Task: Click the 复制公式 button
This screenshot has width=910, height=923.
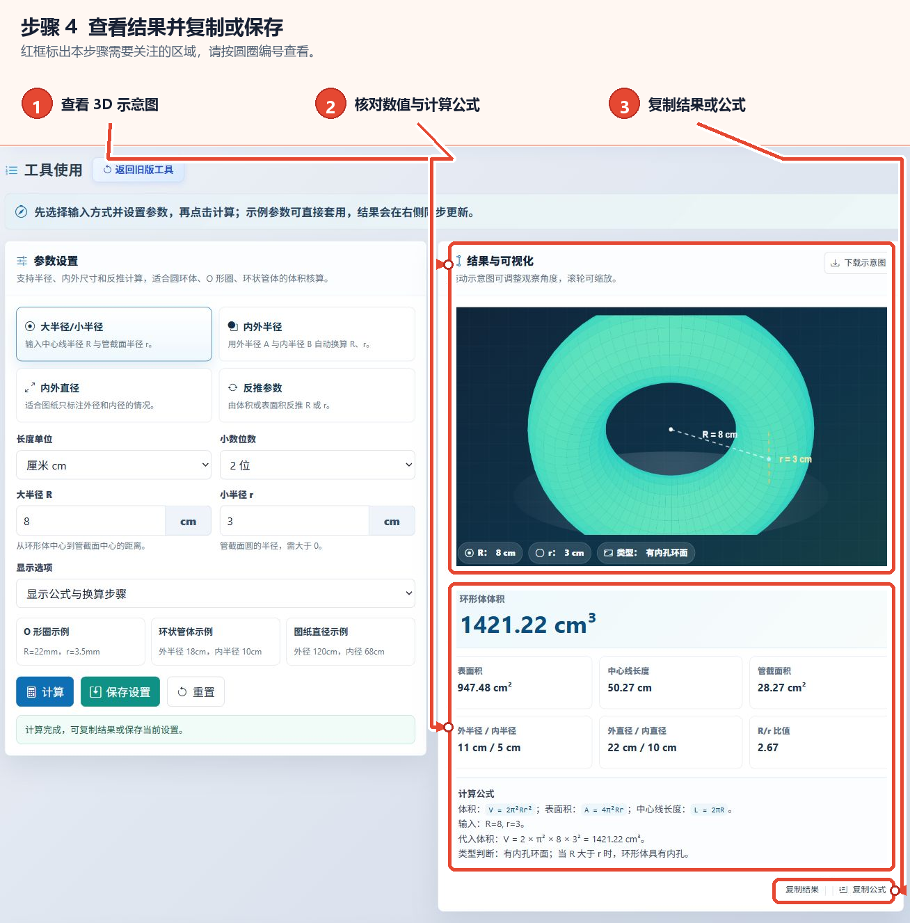Action: [863, 890]
